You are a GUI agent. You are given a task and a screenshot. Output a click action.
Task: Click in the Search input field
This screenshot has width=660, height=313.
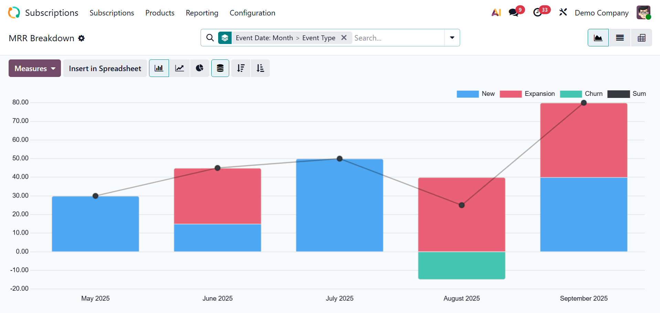(398, 38)
